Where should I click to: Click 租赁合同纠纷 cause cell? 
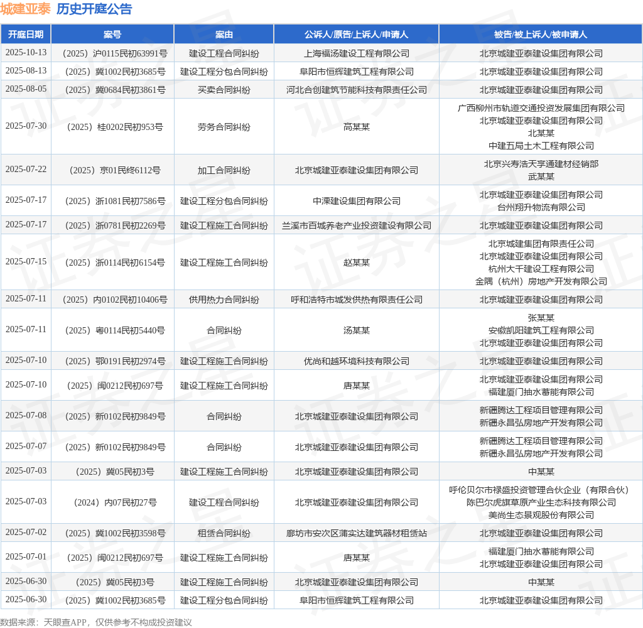click(224, 533)
